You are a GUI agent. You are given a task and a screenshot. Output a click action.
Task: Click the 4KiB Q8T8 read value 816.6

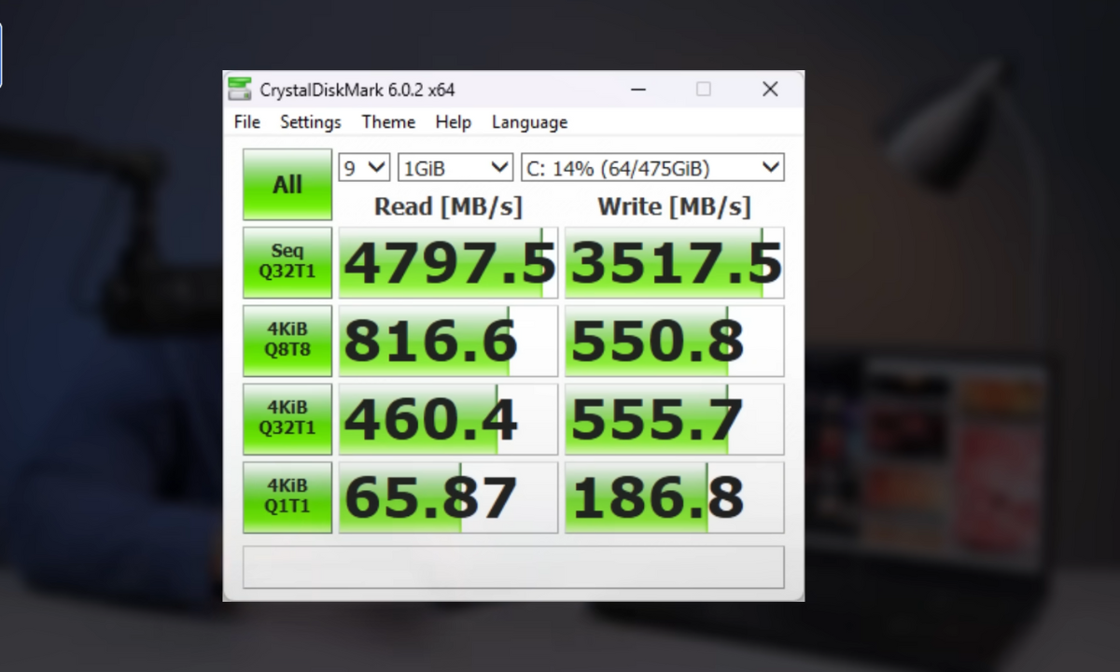click(448, 342)
